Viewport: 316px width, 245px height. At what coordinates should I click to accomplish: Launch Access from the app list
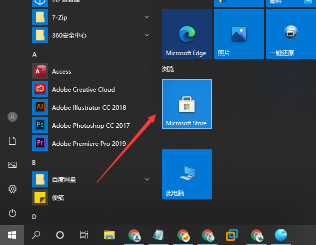click(61, 72)
